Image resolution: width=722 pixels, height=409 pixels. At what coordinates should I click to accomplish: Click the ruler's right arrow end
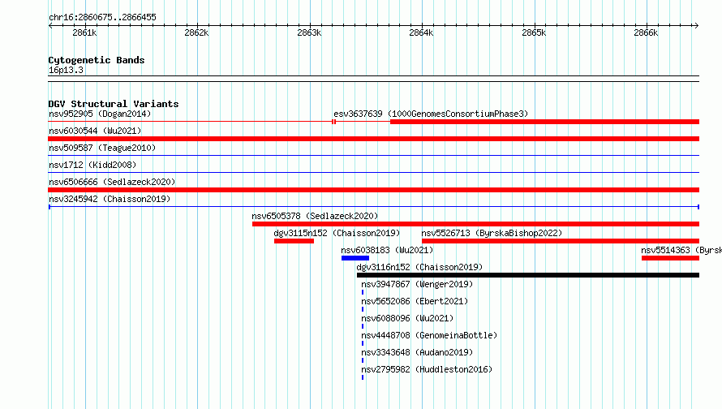coord(696,25)
